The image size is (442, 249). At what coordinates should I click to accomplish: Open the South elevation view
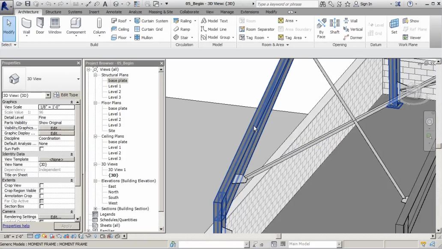pos(113,198)
